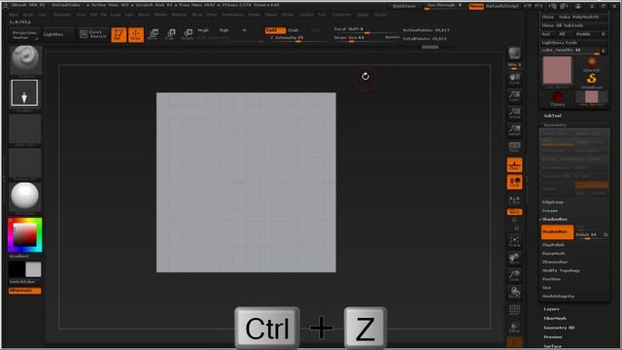Select the Move transform tool in top shelf
The image size is (622, 350).
(154, 35)
